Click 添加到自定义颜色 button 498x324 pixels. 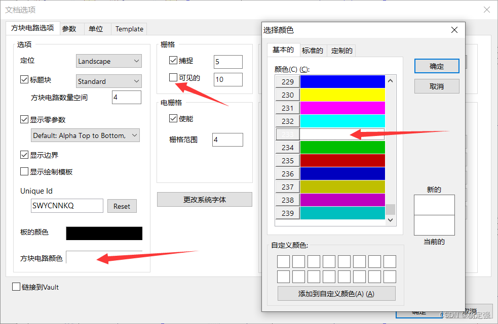[336, 293]
